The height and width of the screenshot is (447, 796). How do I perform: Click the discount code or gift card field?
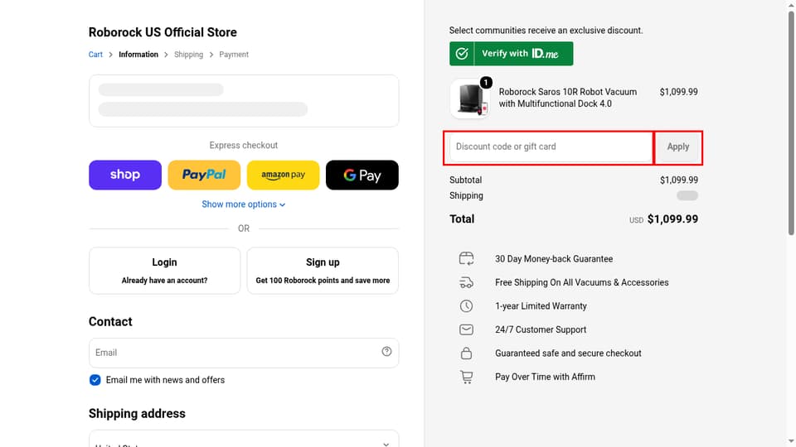tap(551, 147)
